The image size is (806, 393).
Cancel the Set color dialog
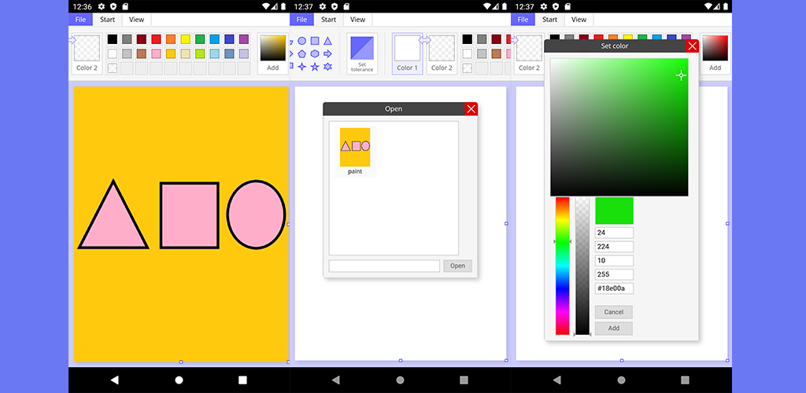[x=613, y=312]
